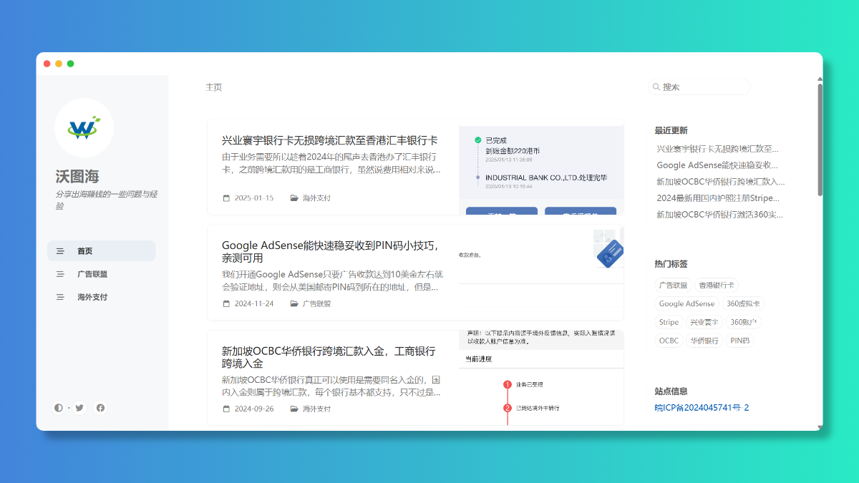The height and width of the screenshot is (483, 859).
Task: Open recent update 2024最新用国内护照注册Stripe…
Action: coord(718,198)
